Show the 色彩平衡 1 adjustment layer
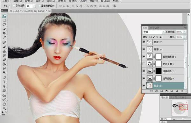191x123 pixels. (x=144, y=64)
